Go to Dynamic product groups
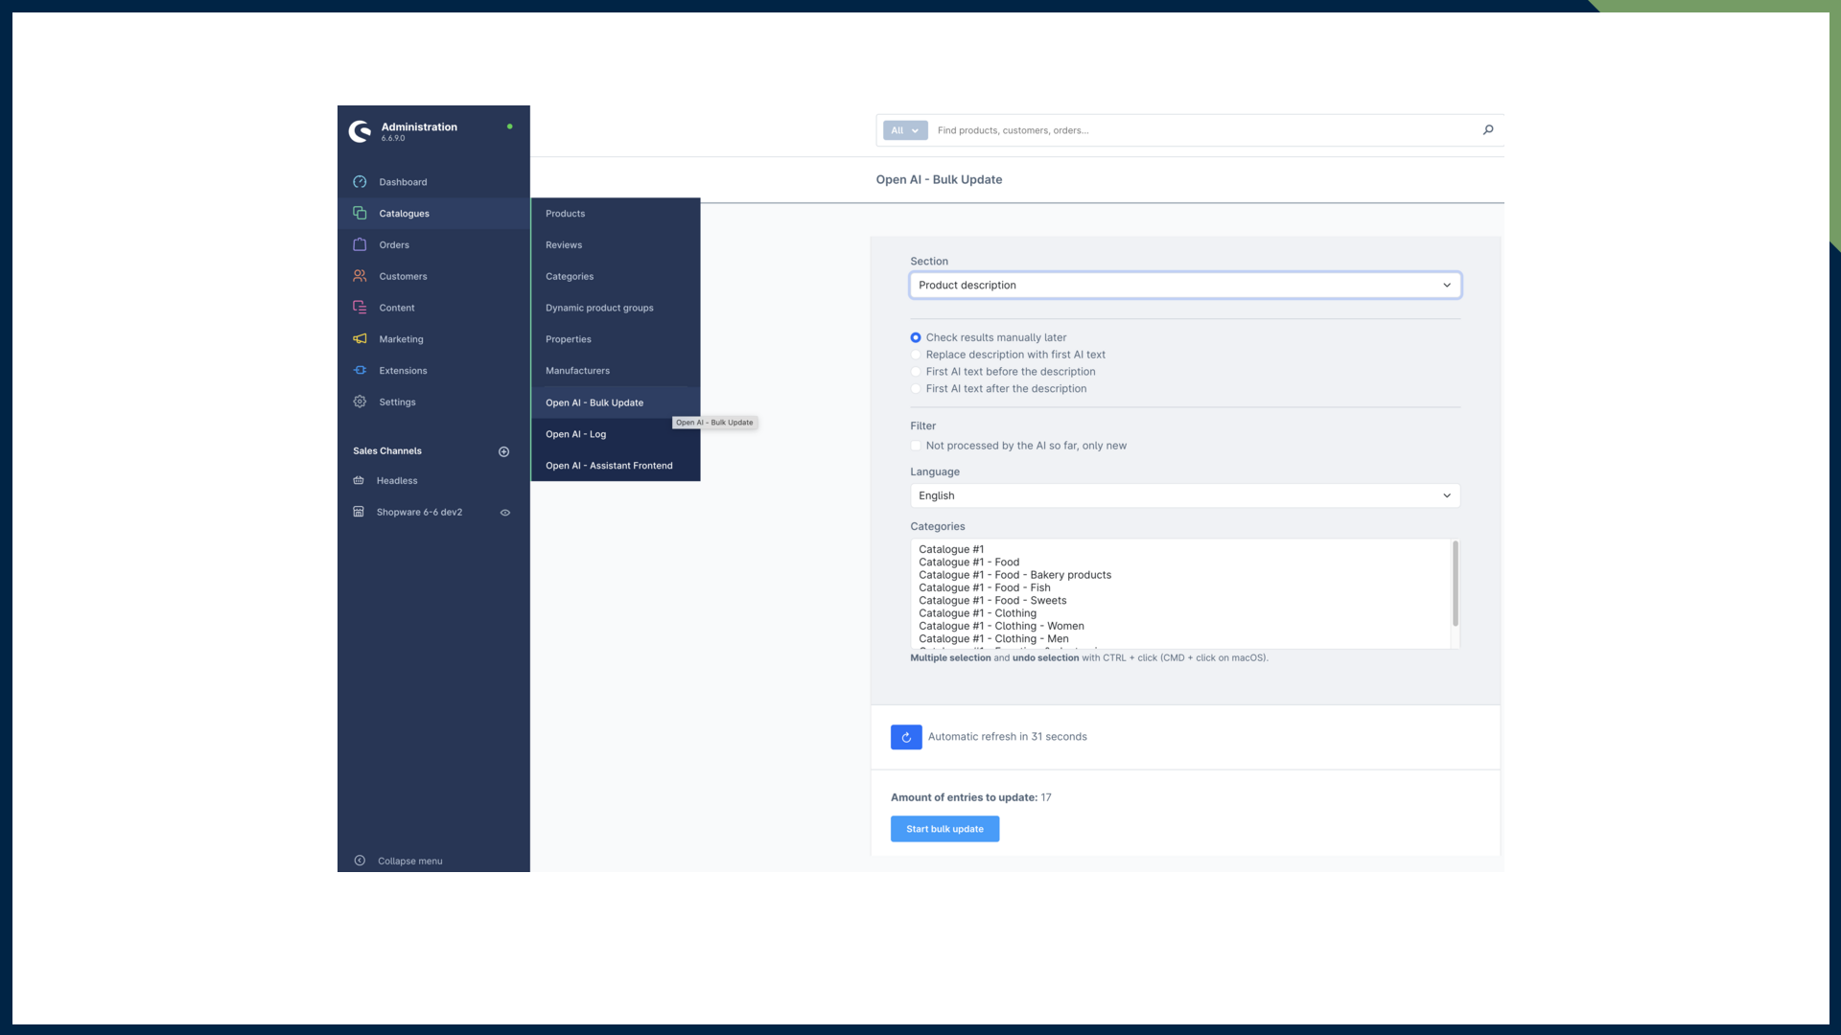 tap(599, 308)
